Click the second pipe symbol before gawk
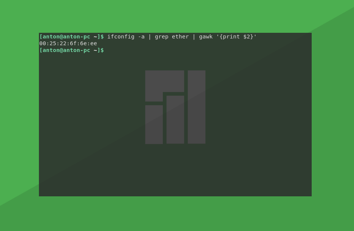354x231 pixels. tap(194, 37)
